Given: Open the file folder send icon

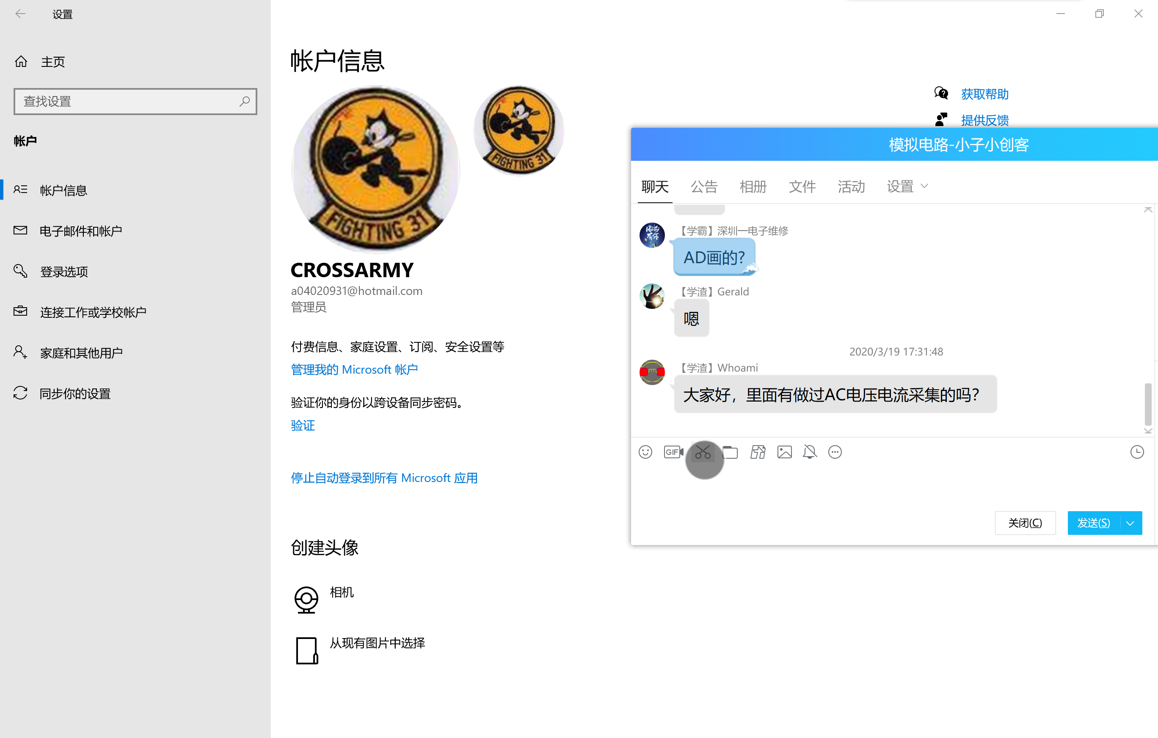Looking at the screenshot, I should click(730, 452).
